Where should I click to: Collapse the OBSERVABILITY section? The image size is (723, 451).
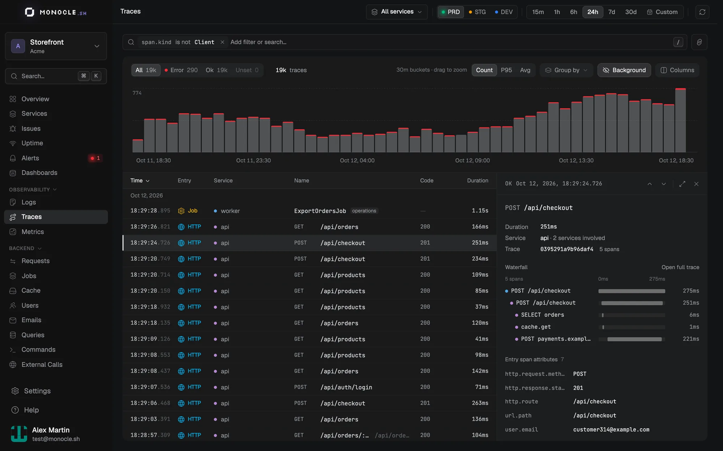(x=33, y=189)
